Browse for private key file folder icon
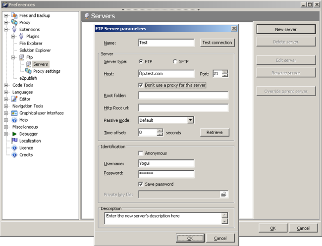322x246 pixels. point(224,195)
